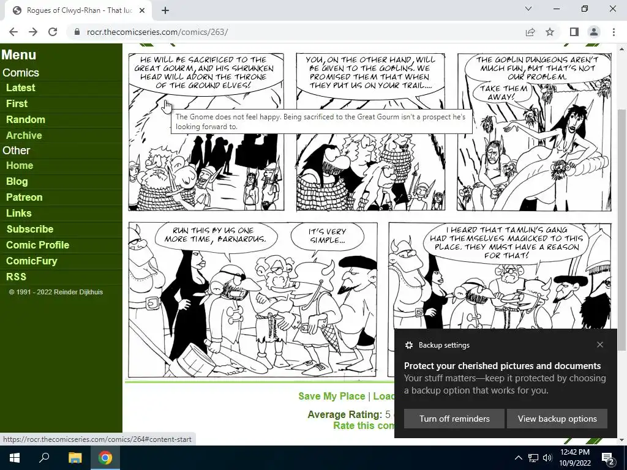This screenshot has width=627, height=470.
Task: Click the "Average Rating:" text
Action: point(345,414)
